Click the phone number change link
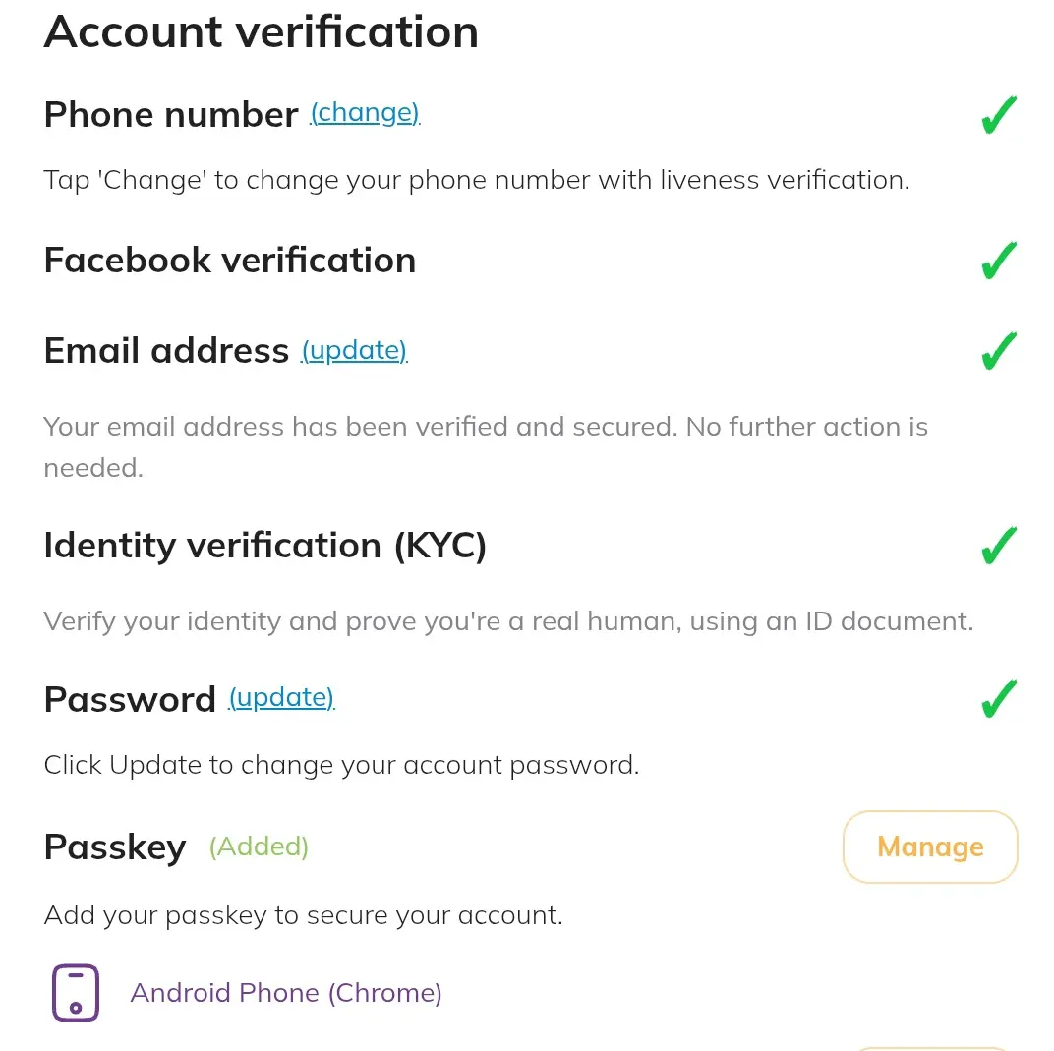The height and width of the screenshot is (1051, 1054). pos(365,113)
